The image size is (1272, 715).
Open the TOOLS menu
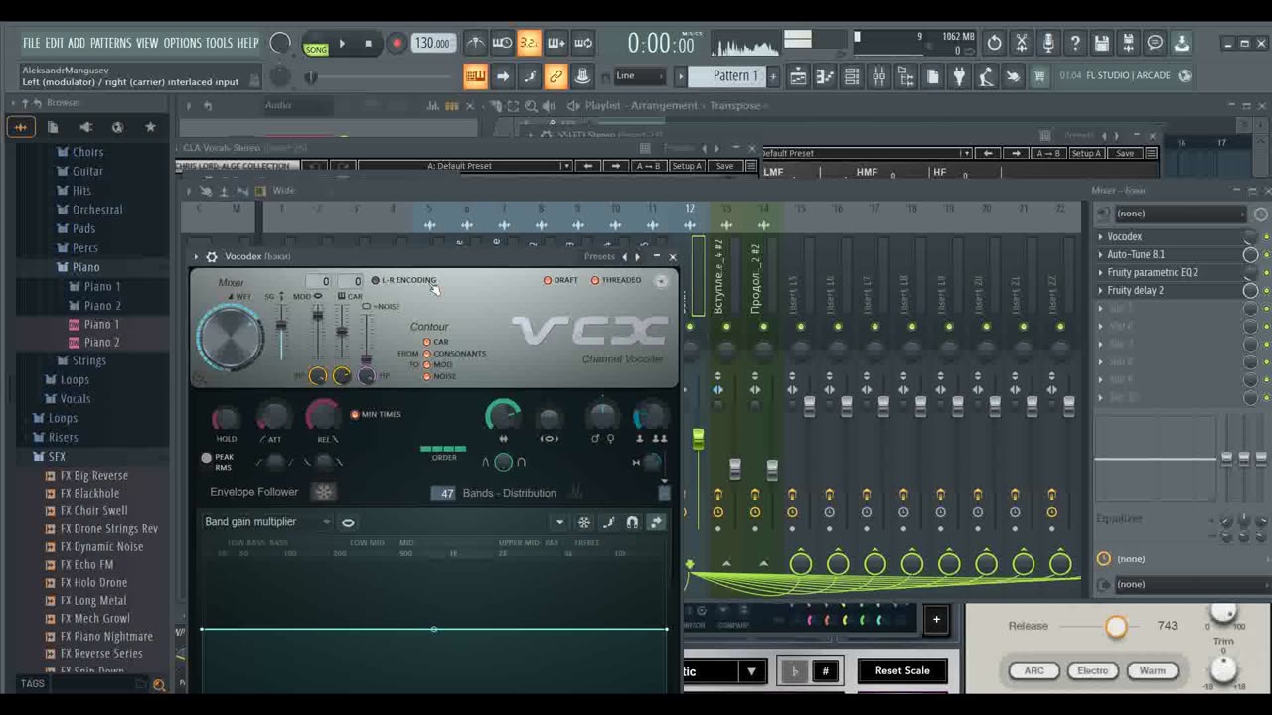[219, 43]
